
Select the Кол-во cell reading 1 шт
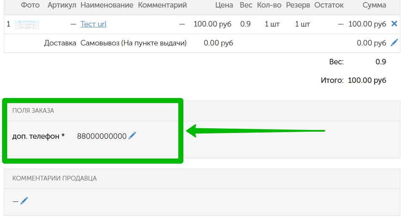(x=272, y=24)
